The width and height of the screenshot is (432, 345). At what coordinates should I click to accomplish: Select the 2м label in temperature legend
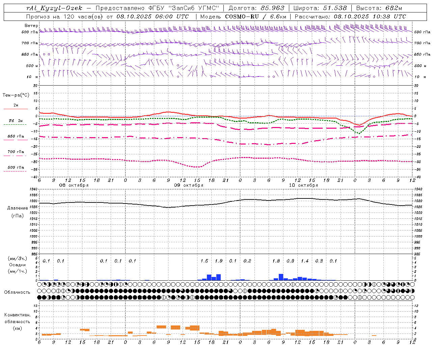pyautogui.click(x=16, y=105)
